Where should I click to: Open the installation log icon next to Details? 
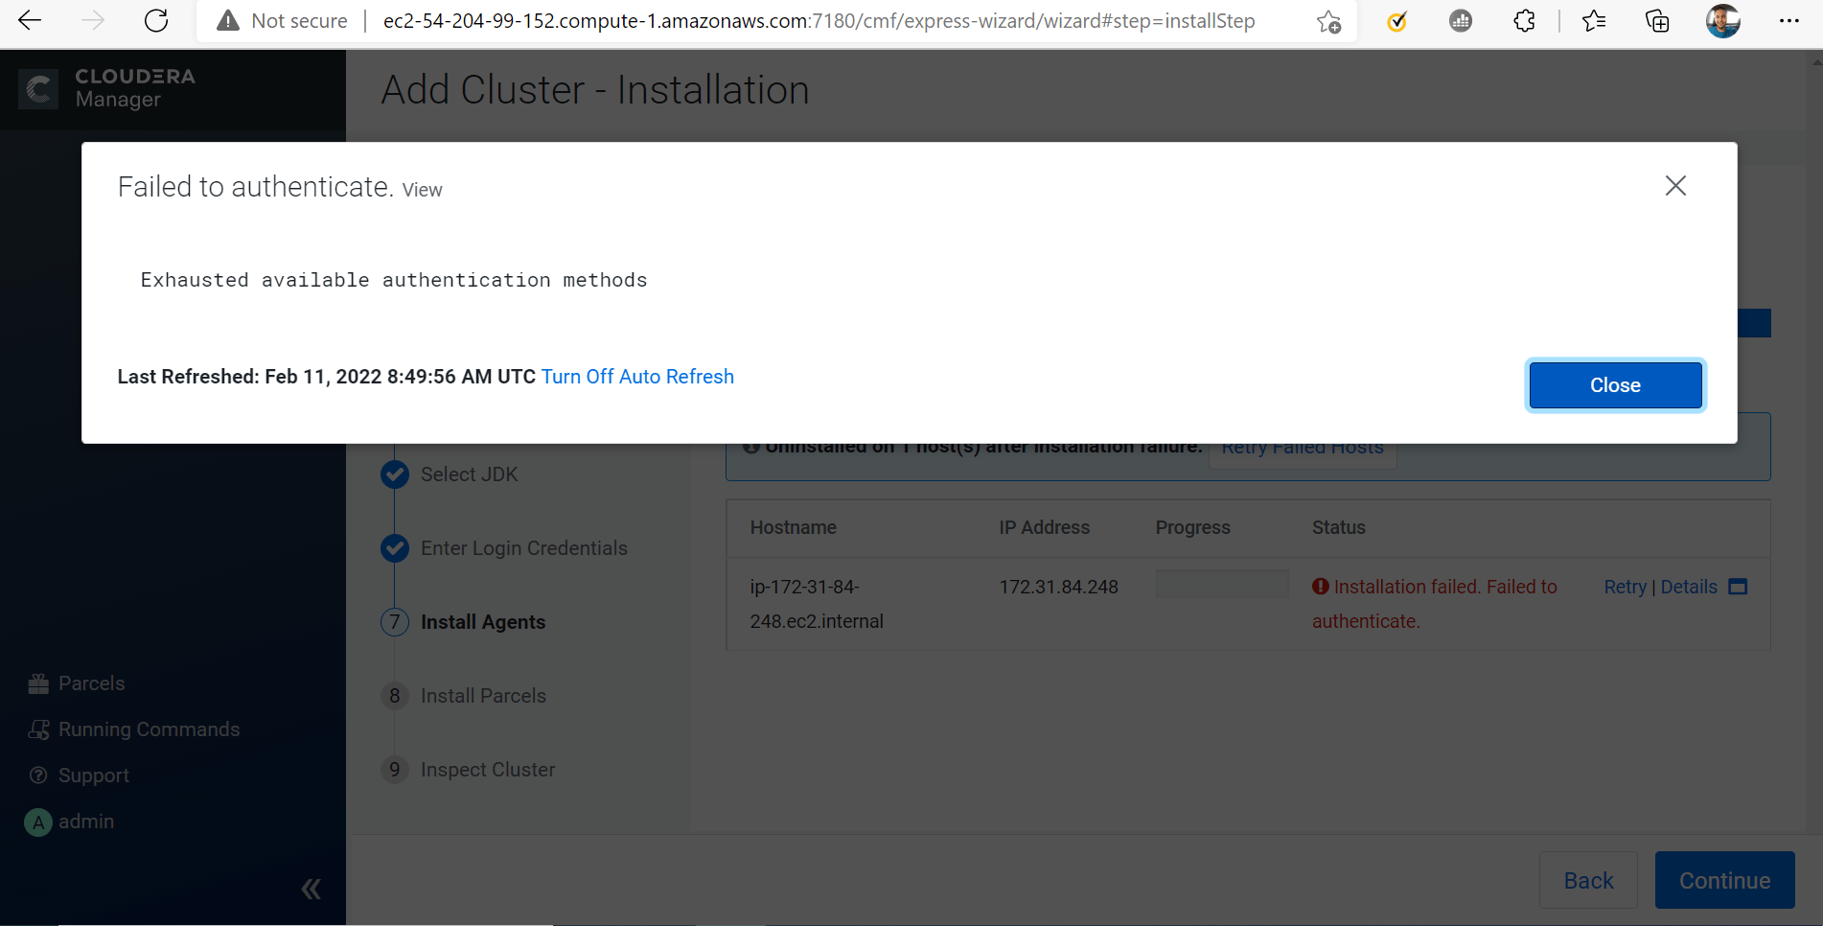tap(1739, 586)
